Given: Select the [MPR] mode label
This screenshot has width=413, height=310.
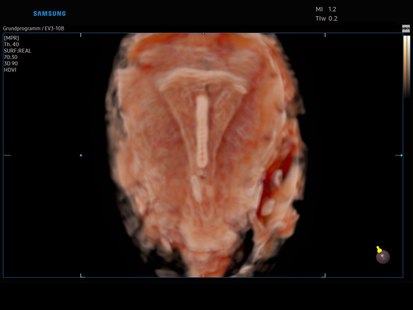Looking at the screenshot, I should pyautogui.click(x=11, y=38).
